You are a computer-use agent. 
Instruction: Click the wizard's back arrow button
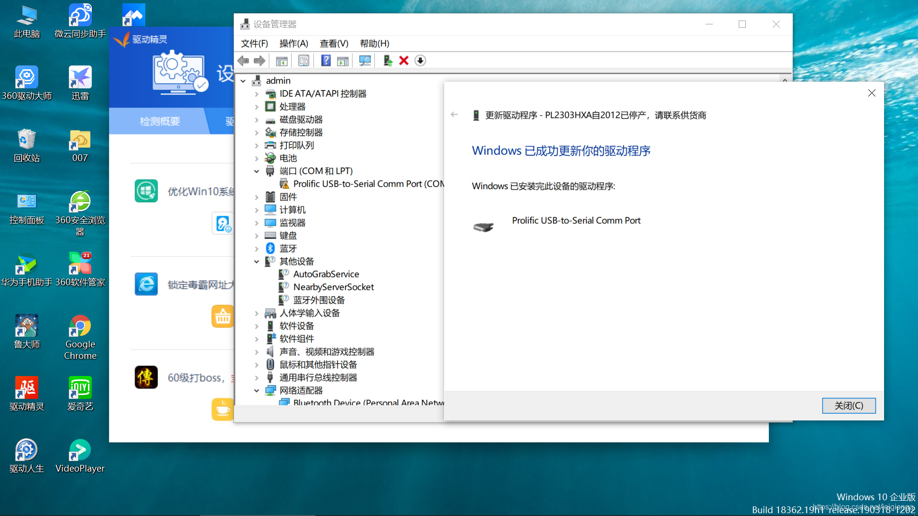(x=454, y=115)
